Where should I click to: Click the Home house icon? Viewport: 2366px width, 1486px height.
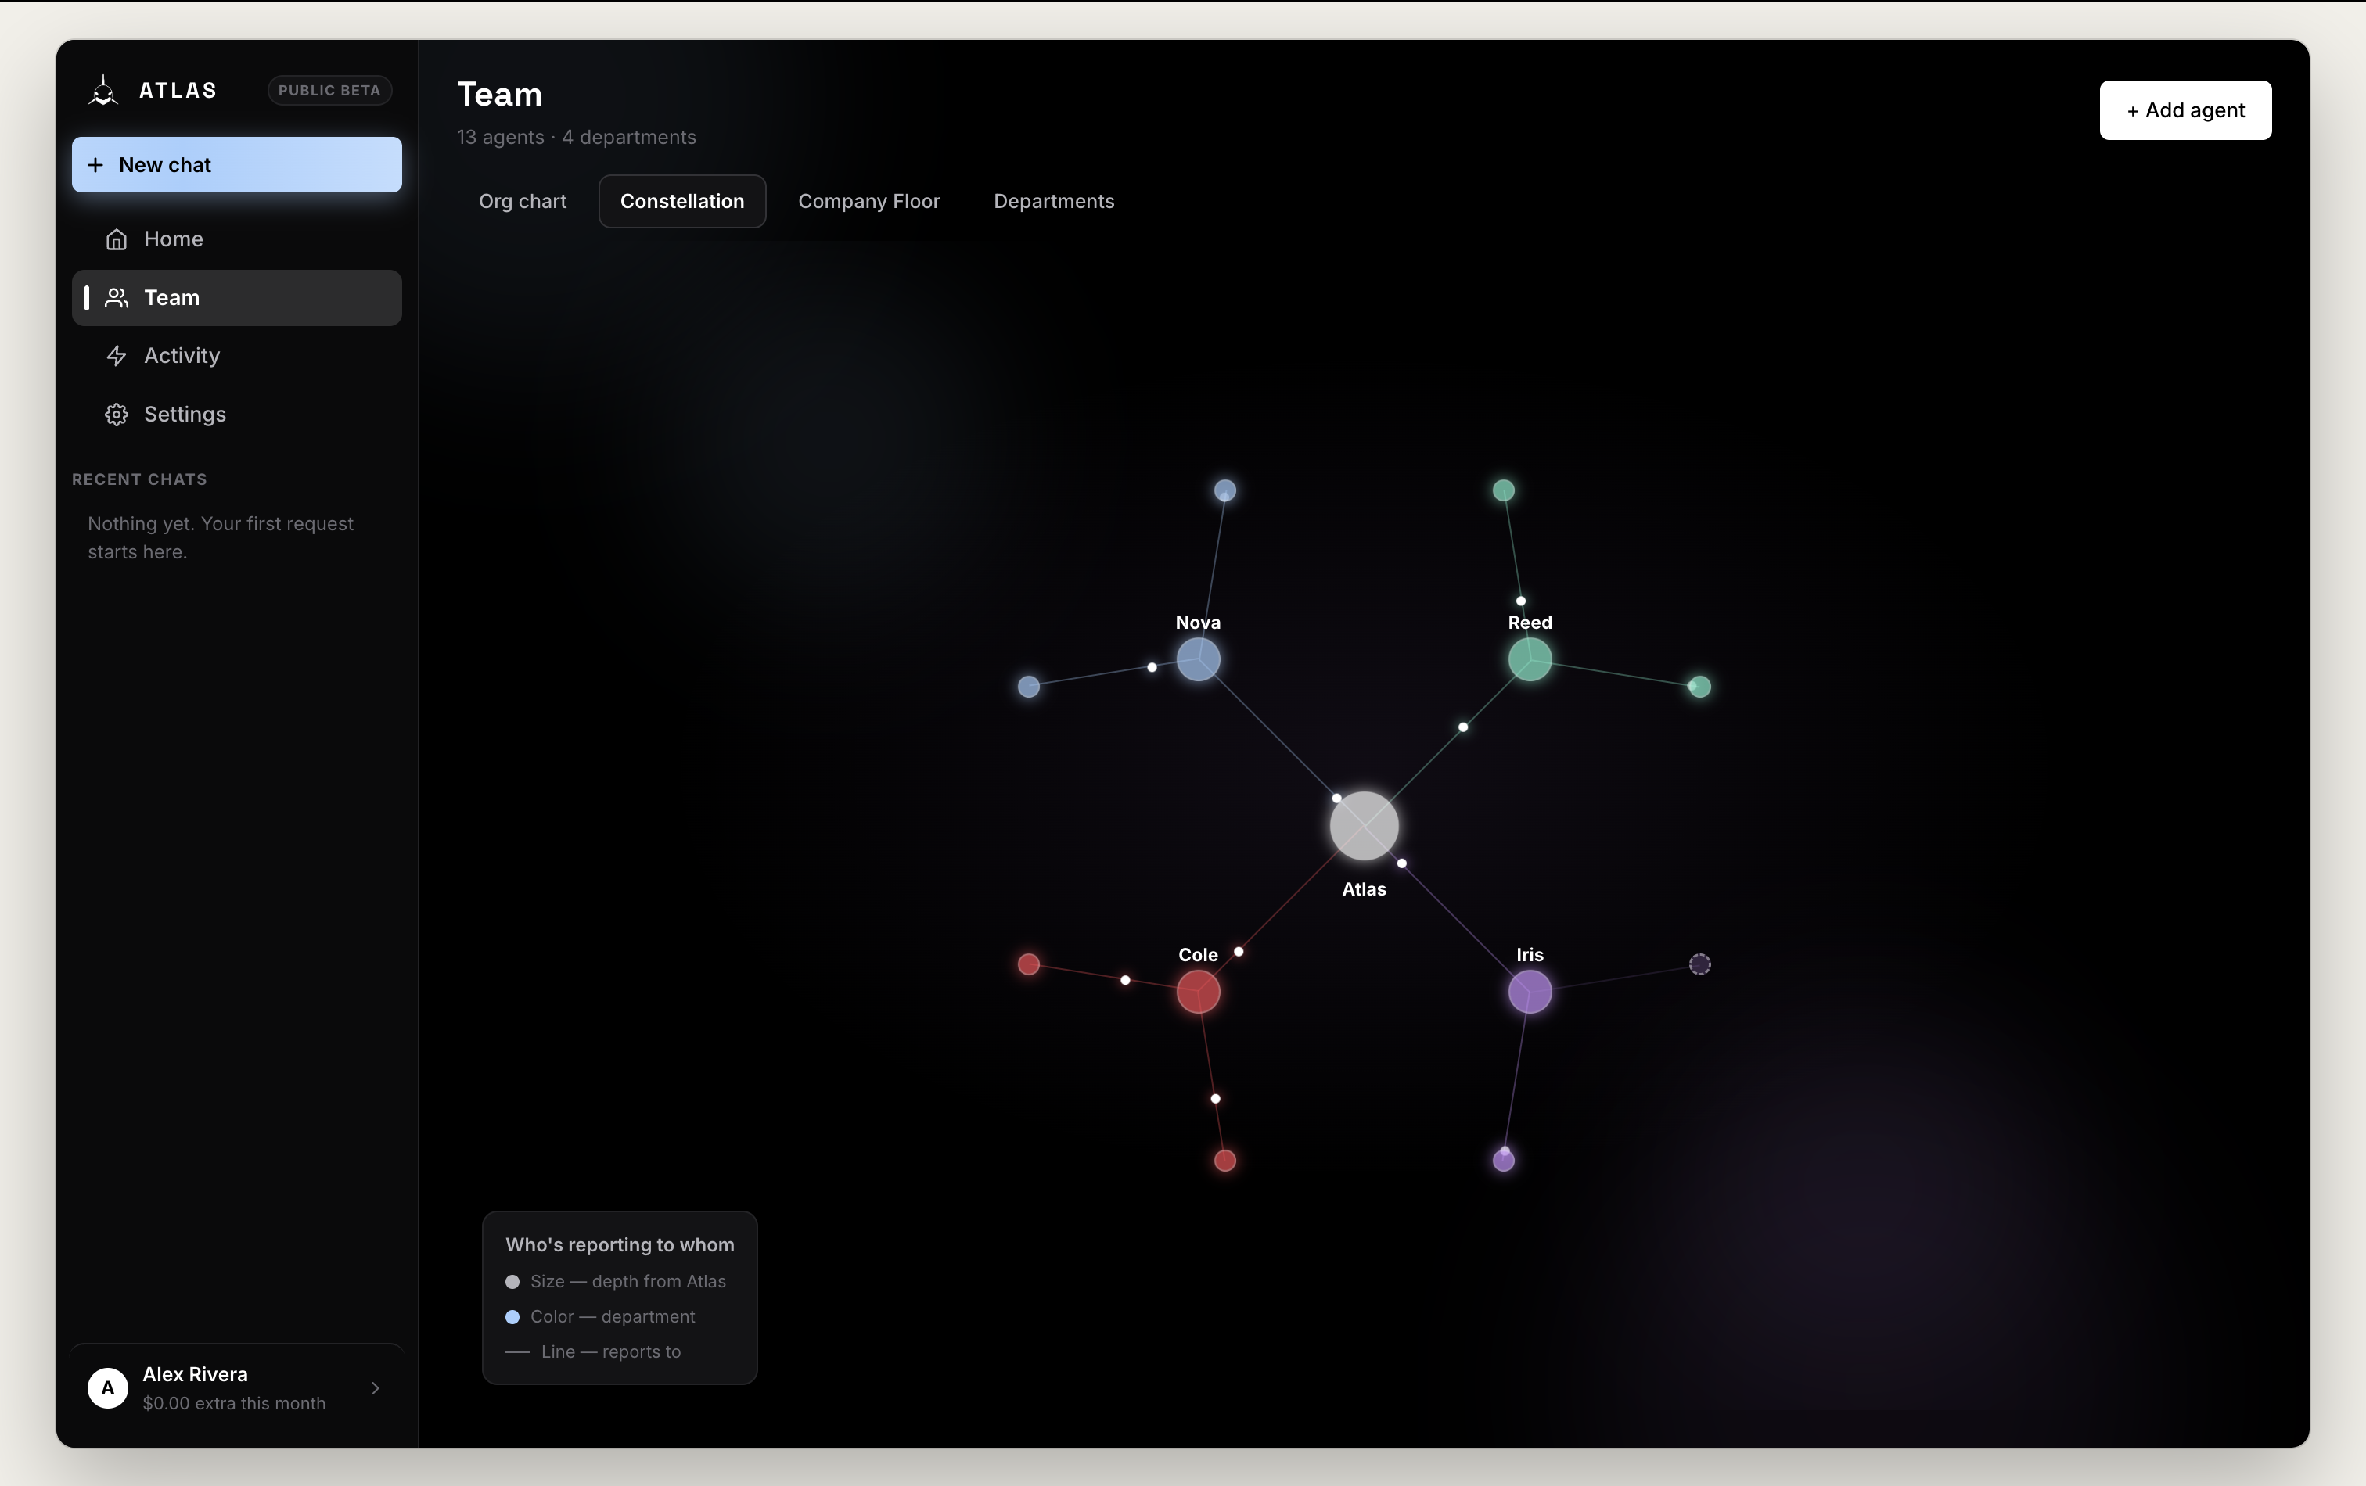click(117, 239)
